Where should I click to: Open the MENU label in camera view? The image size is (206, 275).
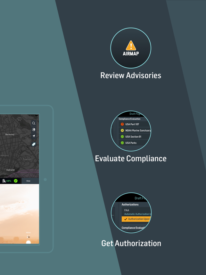coord(29,233)
